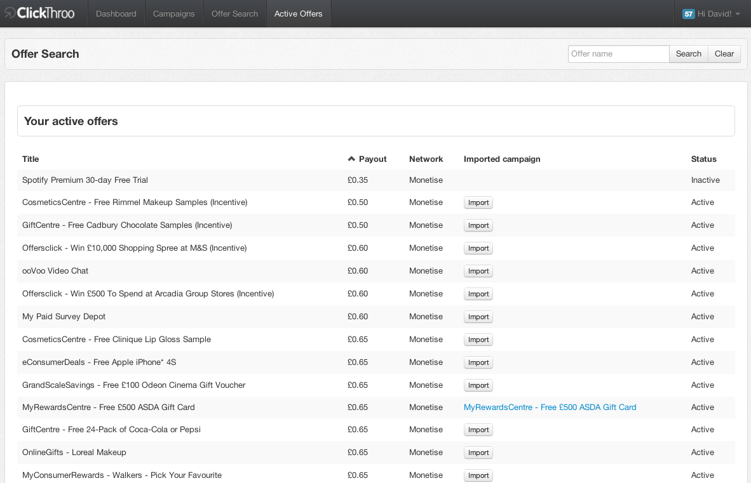751x483 pixels.
Task: Click the ClickThroo logo
Action: click(x=39, y=13)
